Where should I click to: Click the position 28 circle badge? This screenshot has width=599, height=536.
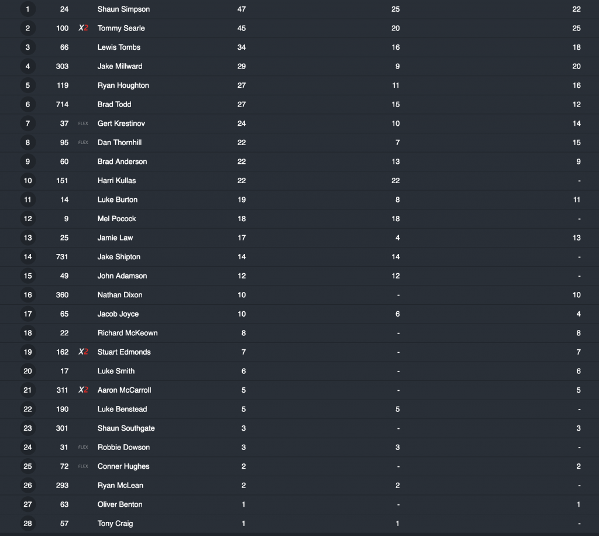[x=27, y=523]
